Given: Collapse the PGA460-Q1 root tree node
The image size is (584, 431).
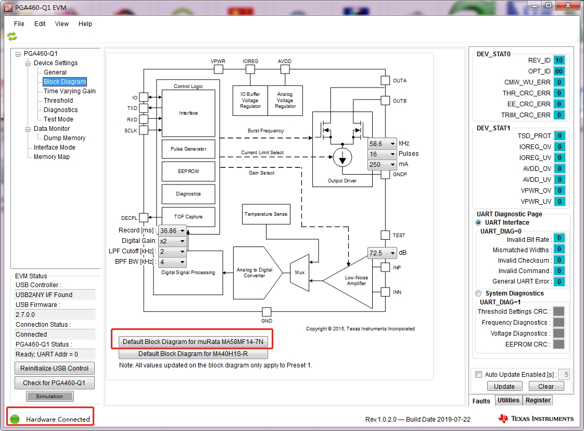Looking at the screenshot, I should coord(18,54).
